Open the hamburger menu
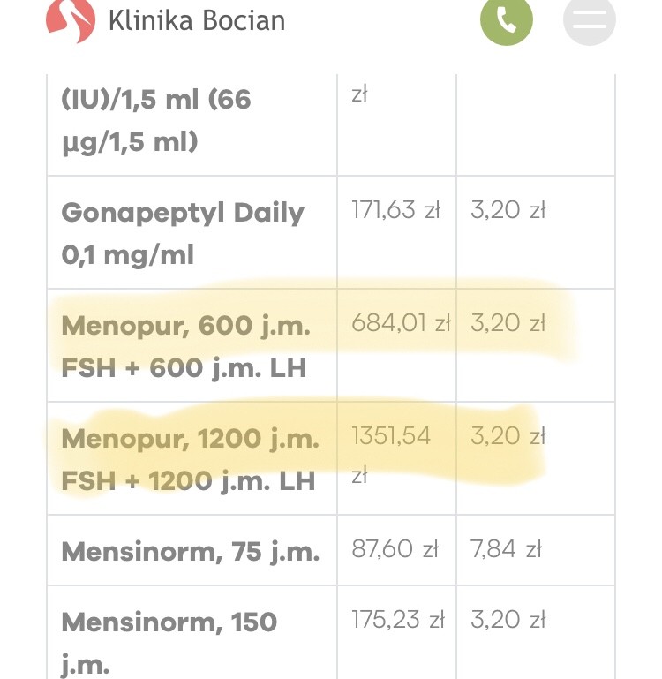The height and width of the screenshot is (679, 662). coord(589,19)
